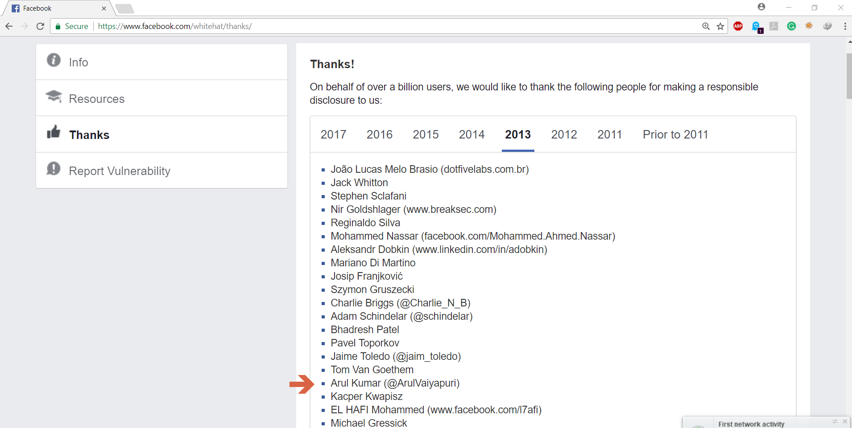Viewport: 852px width, 428px height.
Task: Click the Thanks thumbs-up icon
Action: (54, 132)
